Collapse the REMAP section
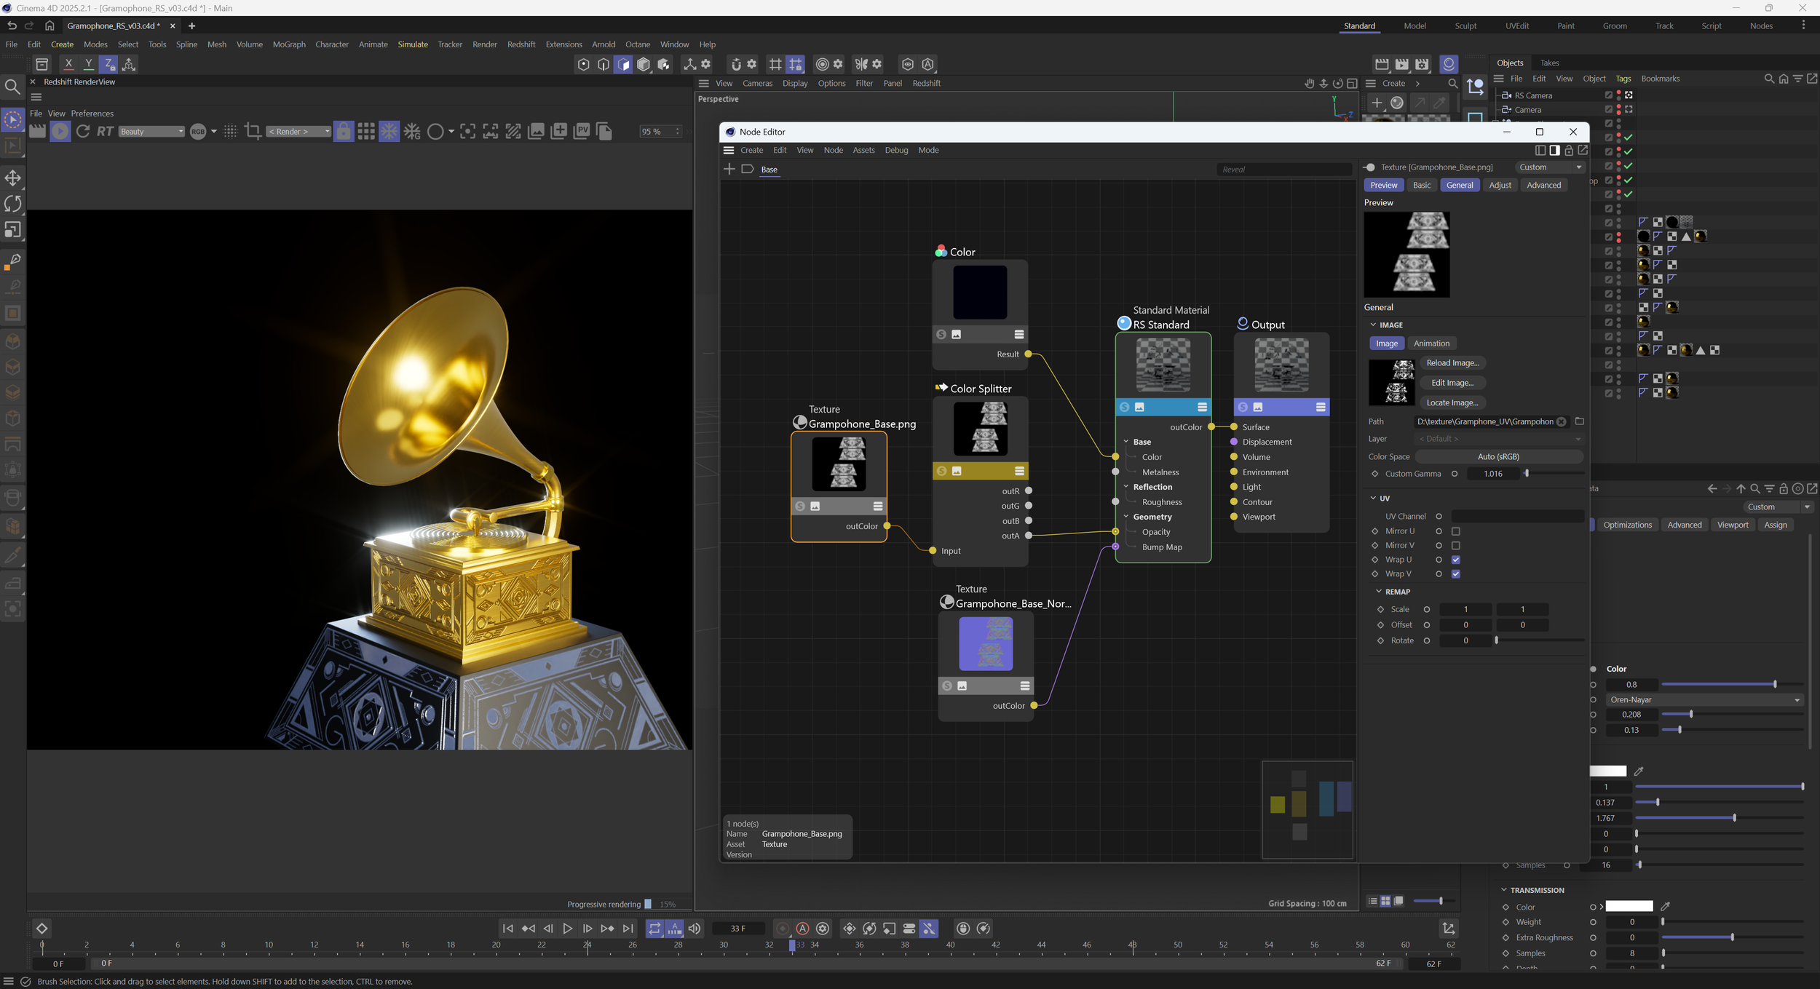The height and width of the screenshot is (989, 1820). pyautogui.click(x=1379, y=592)
